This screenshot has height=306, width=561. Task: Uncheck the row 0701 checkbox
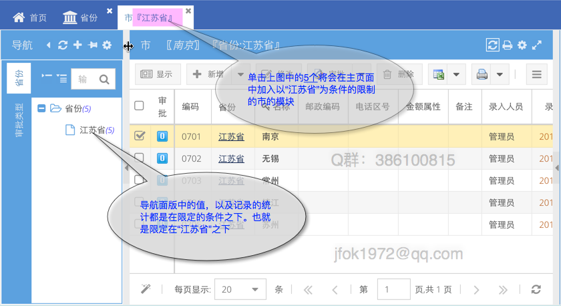[x=140, y=136]
